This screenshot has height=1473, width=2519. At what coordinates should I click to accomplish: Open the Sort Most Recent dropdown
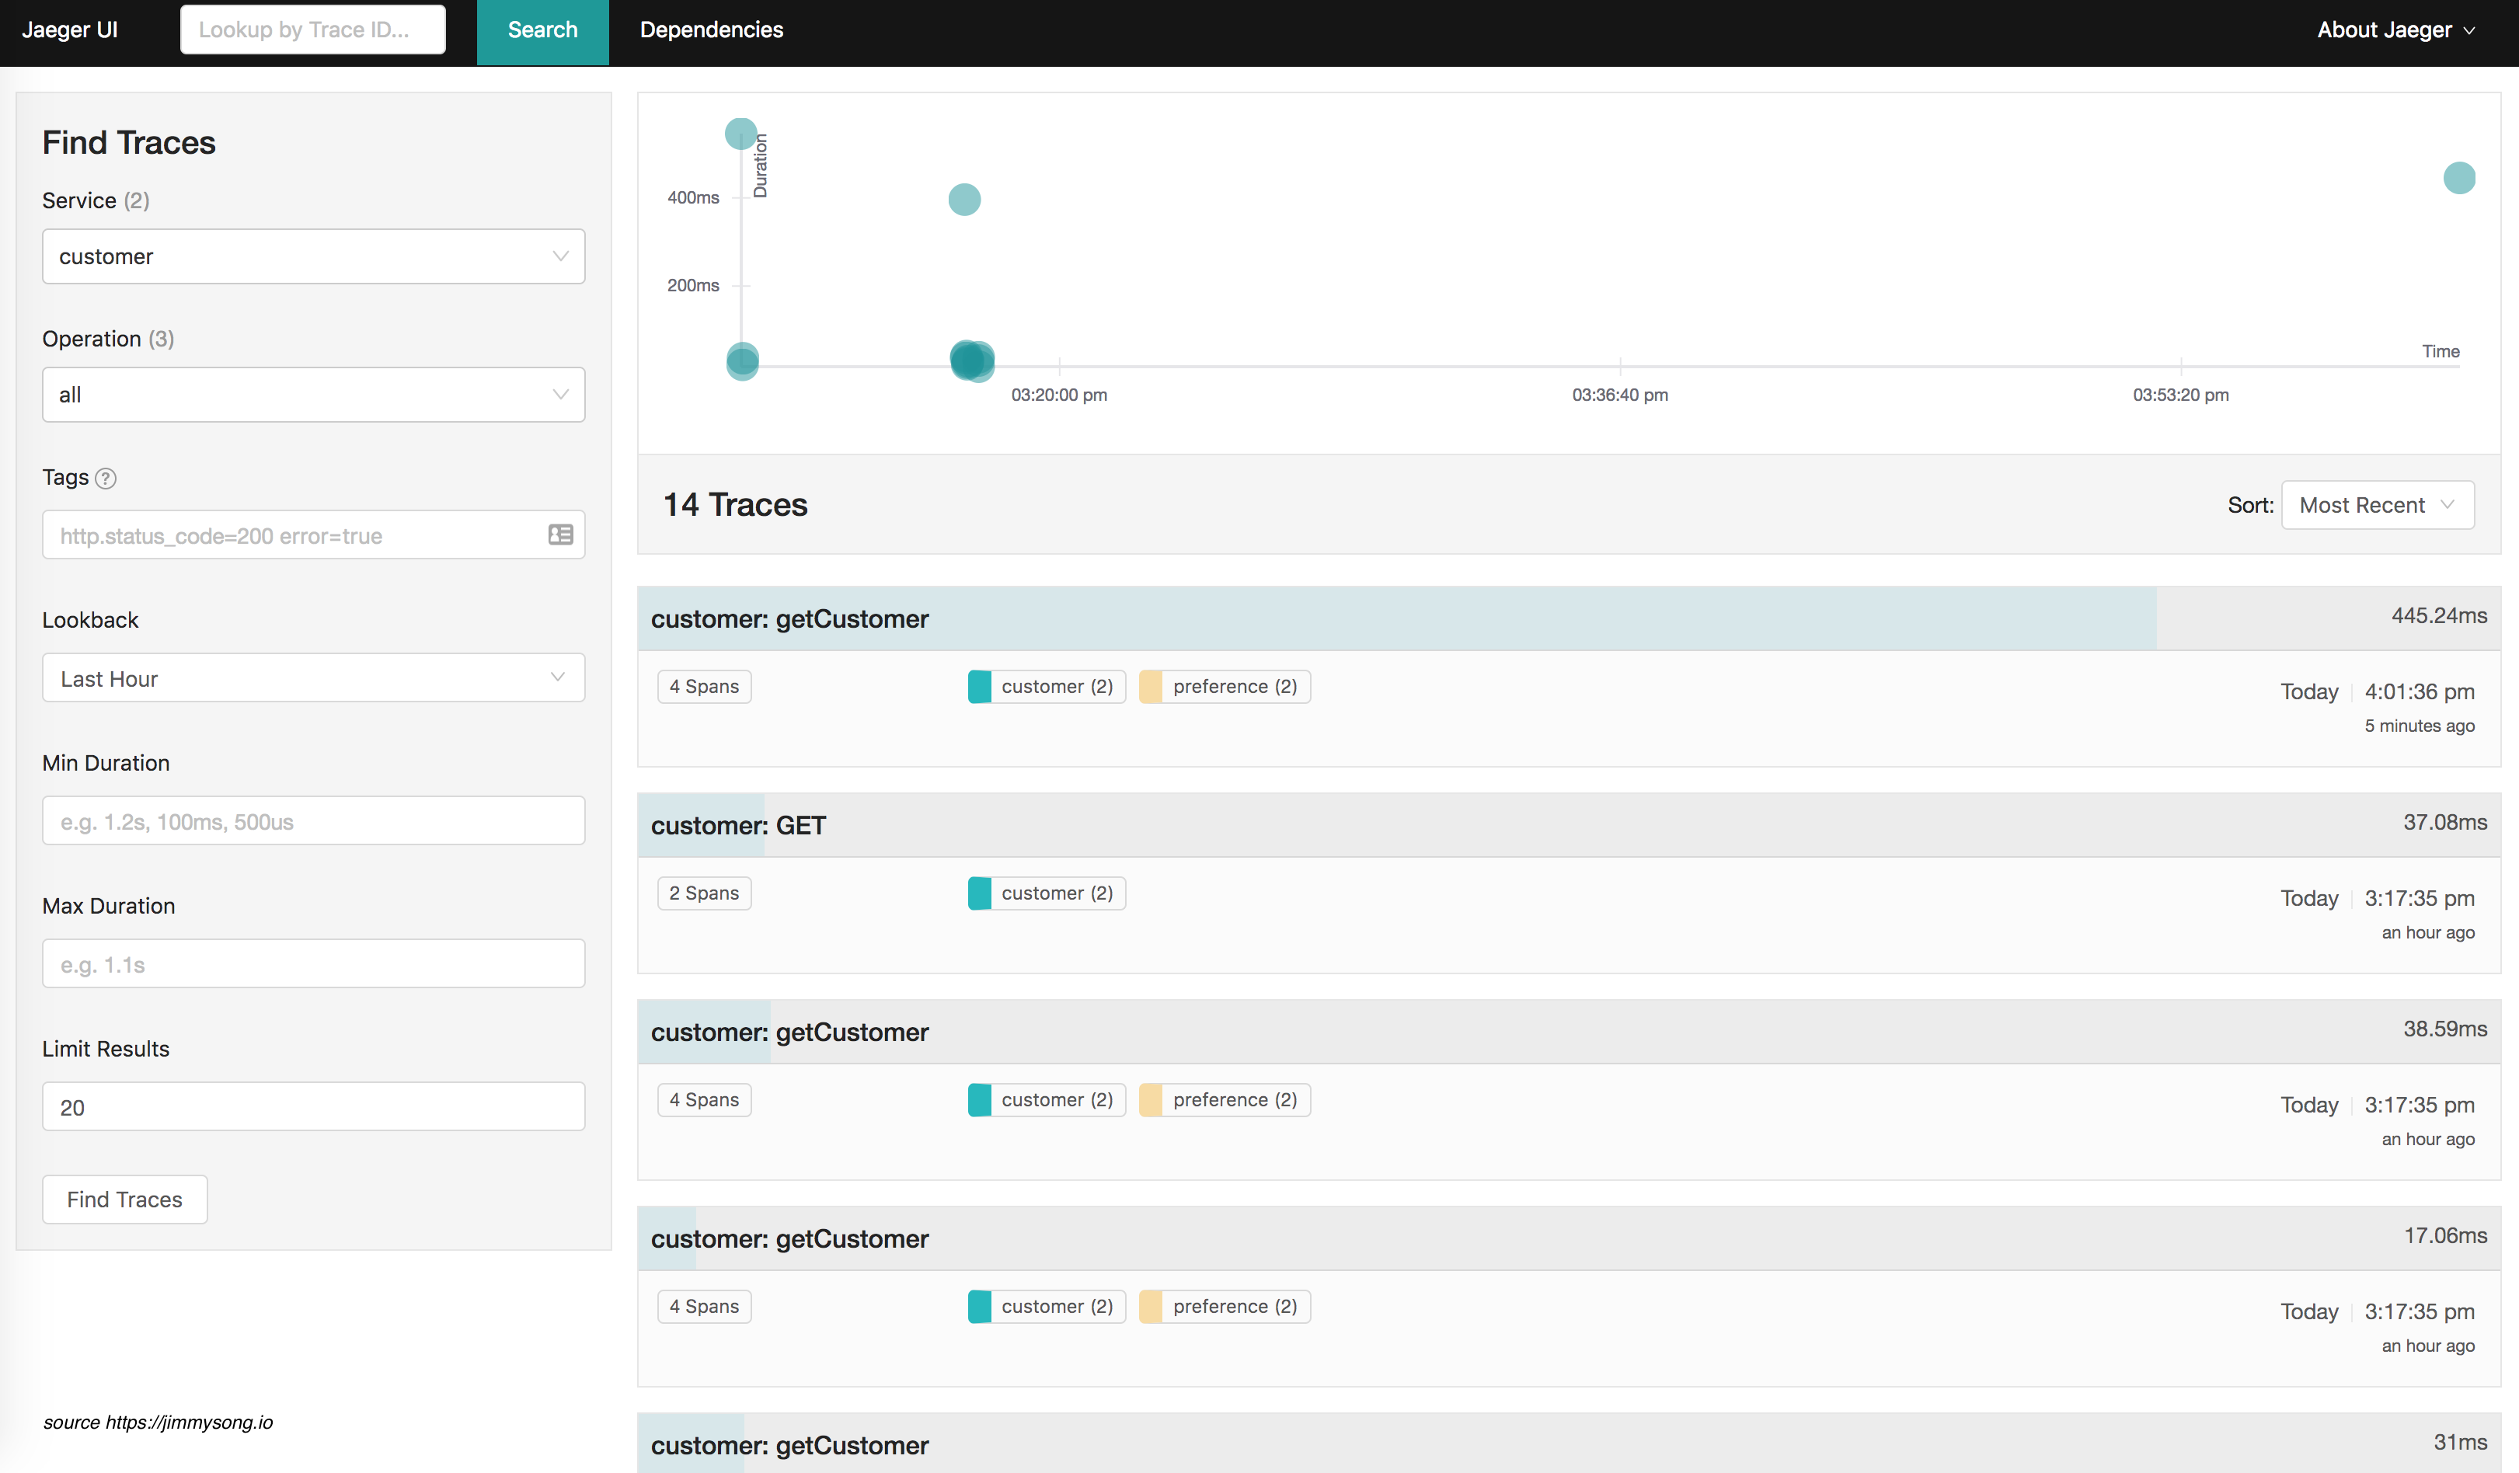[2377, 503]
